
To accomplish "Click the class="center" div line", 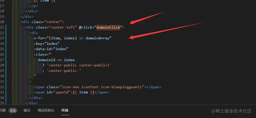I will (42, 22).
